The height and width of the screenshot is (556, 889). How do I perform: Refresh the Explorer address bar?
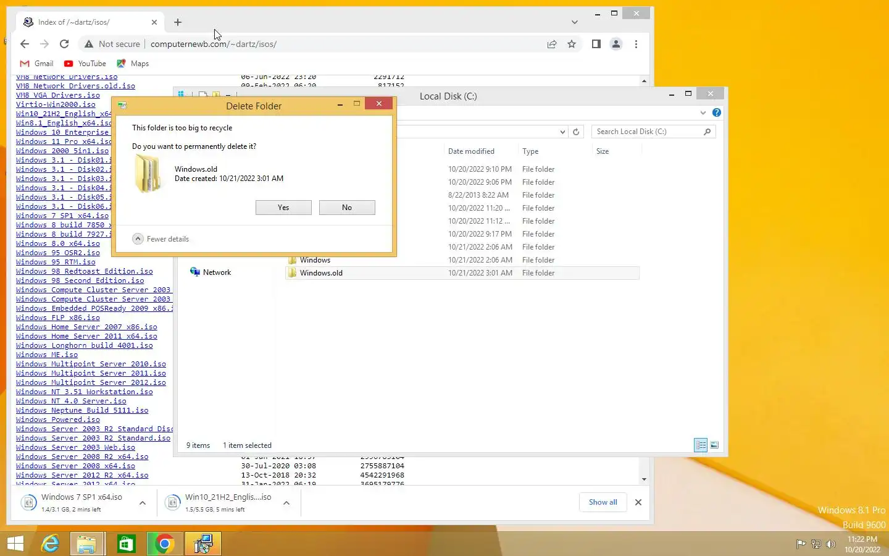[576, 132]
